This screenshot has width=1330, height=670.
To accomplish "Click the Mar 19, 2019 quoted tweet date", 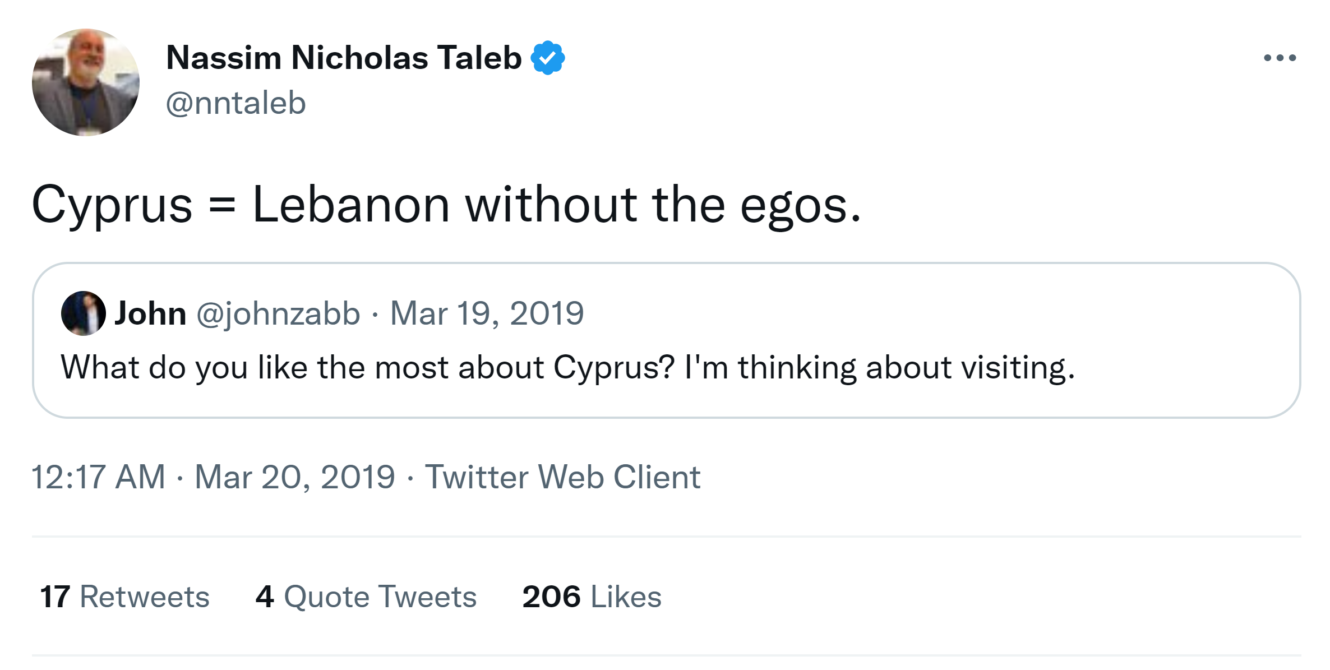I will pyautogui.click(x=487, y=313).
